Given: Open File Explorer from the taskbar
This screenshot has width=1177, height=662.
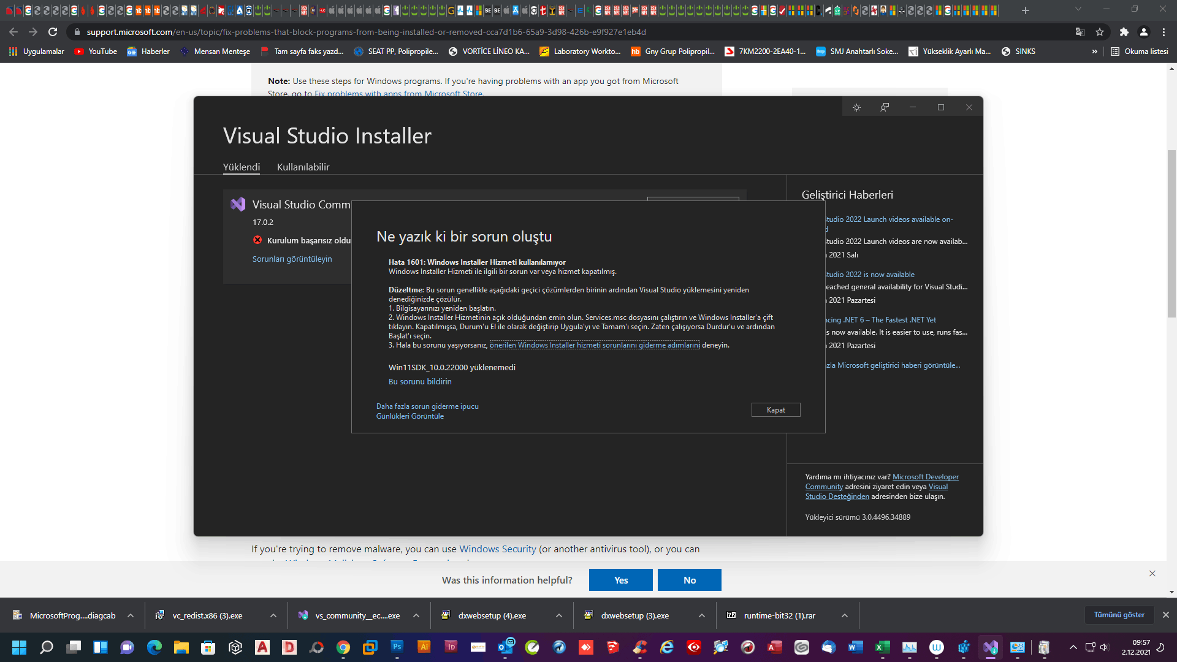Looking at the screenshot, I should [x=181, y=647].
